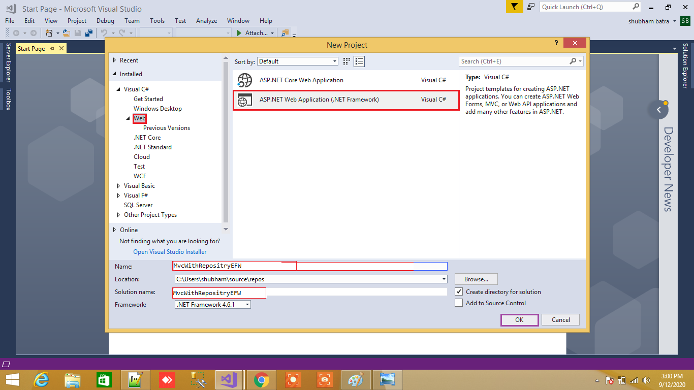Click the Quick Launch search magnifier icon

[636, 7]
